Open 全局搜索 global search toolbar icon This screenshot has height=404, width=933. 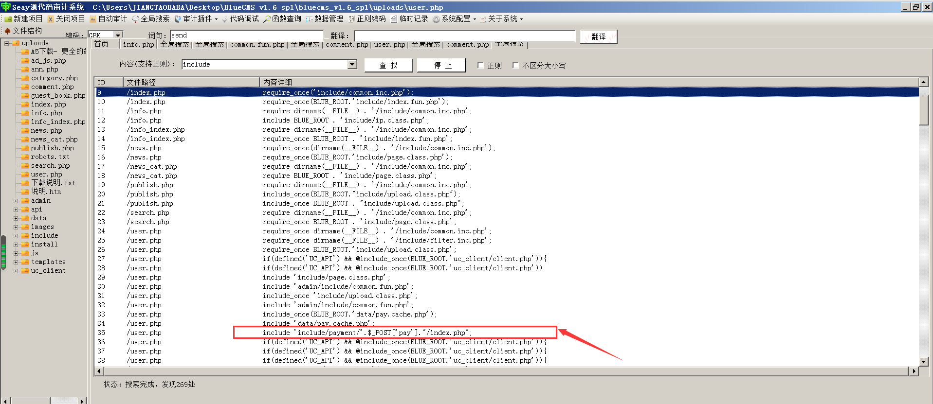pyautogui.click(x=151, y=19)
